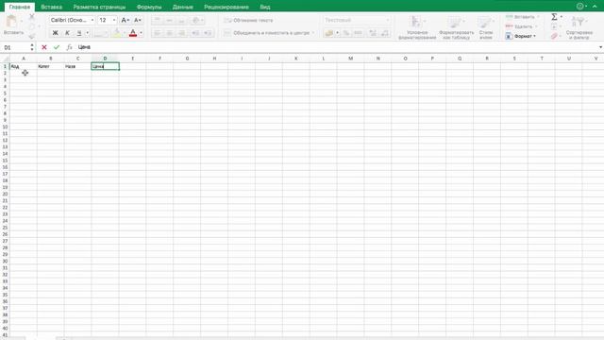Click the select-all corner triangle
Screen dimensions: 604x340
click(x=5, y=59)
